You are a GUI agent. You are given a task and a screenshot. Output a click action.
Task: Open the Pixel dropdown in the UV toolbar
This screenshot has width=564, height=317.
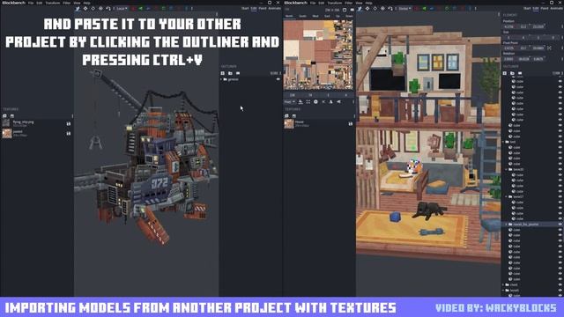289,102
